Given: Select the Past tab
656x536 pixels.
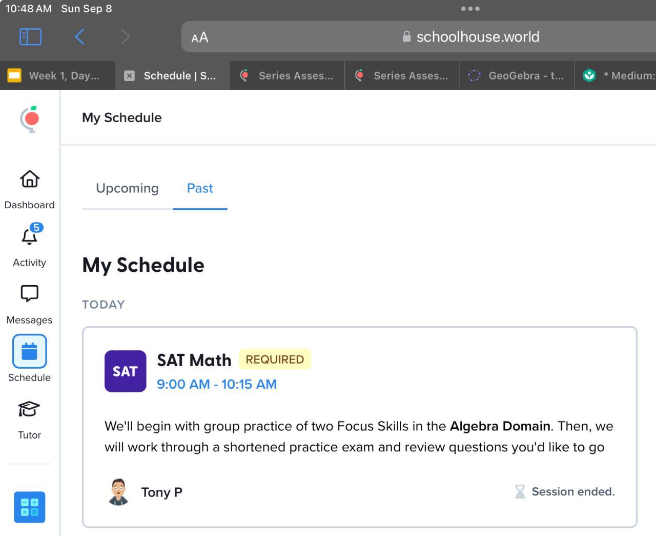Looking at the screenshot, I should [x=200, y=188].
